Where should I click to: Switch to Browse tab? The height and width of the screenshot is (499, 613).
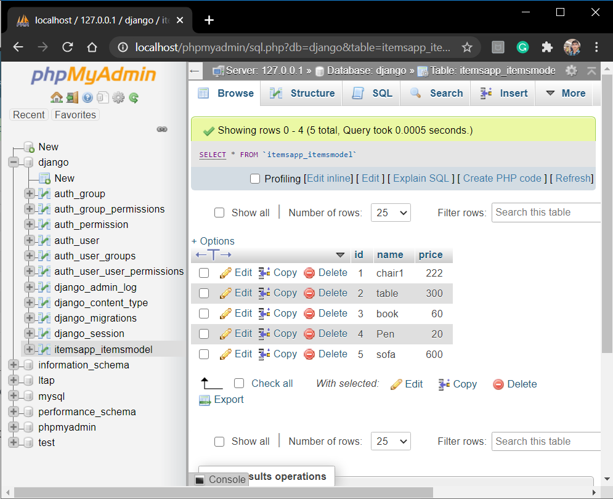tap(225, 94)
